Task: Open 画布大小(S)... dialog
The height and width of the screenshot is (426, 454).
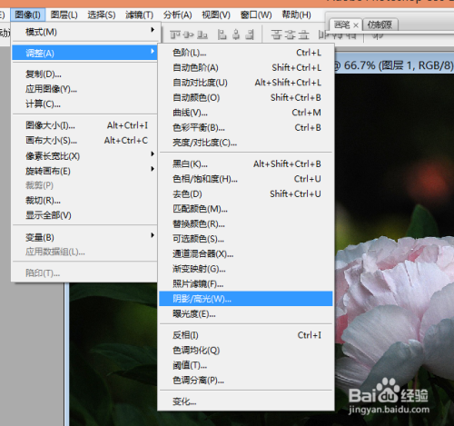Action: click(x=84, y=140)
